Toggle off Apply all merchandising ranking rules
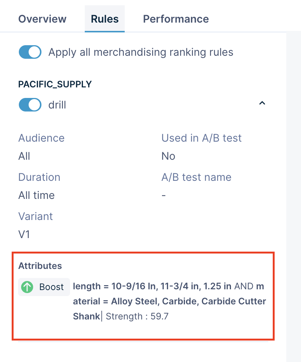The image size is (301, 362). pos(30,52)
